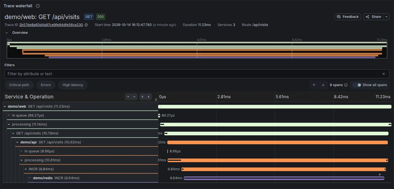
Task: Enable the High latency filter
Action: click(73, 85)
